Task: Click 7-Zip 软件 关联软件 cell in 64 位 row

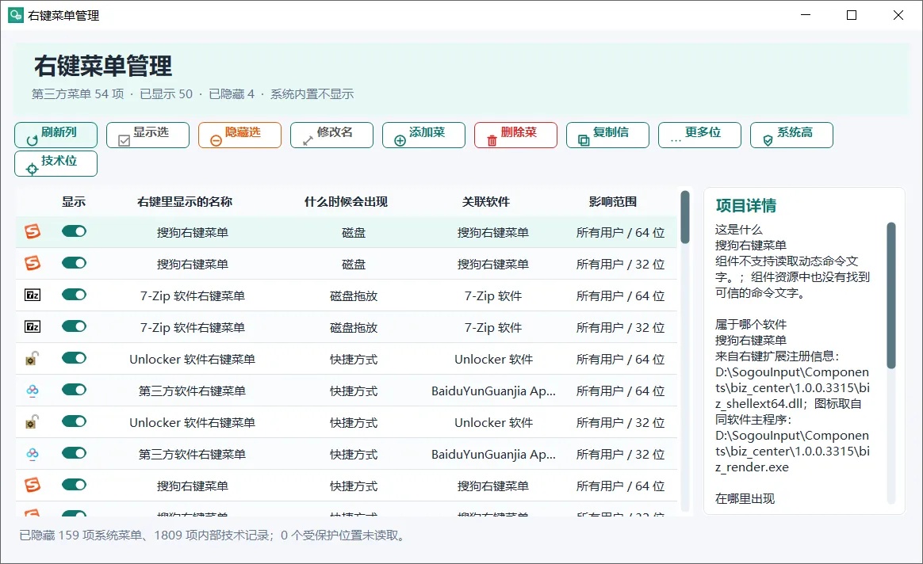Action: point(493,296)
